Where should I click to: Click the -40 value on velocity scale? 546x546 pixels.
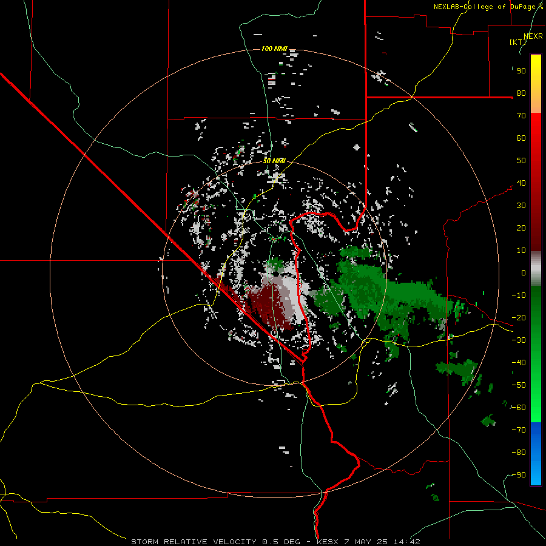pos(519,363)
